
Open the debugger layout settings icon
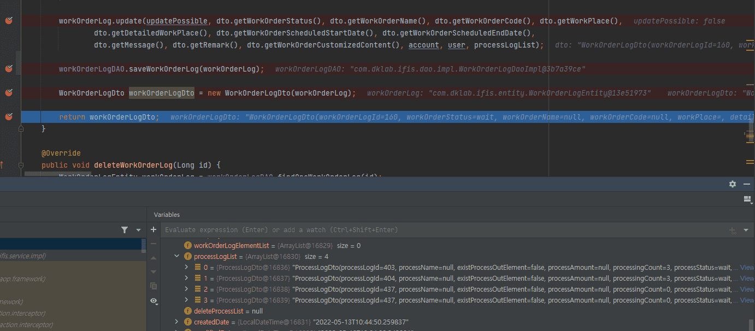tap(747, 199)
